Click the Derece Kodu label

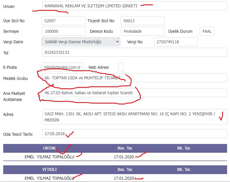pyautogui.click(x=101, y=31)
